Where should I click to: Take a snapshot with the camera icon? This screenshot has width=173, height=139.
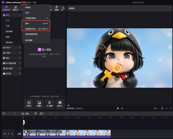(x=162, y=108)
